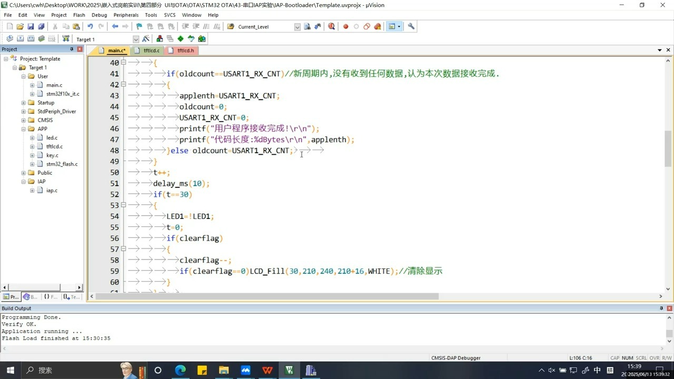Viewport: 674px width, 379px height.
Task: Open Microsoft Edge from taskbar
Action: [x=180, y=370]
